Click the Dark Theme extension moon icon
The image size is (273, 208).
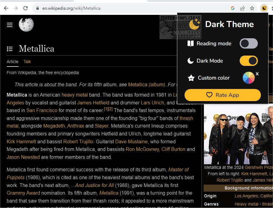point(264,8)
